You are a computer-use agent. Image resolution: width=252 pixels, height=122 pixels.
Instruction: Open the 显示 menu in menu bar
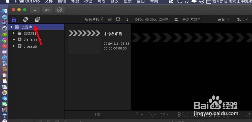[128, 2]
